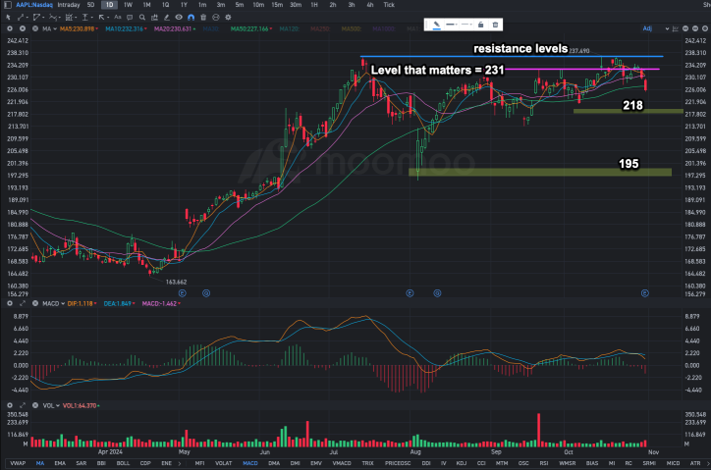Screen dimensions: 711x470
Task: Toggle the sidebar panel icon beside AAPL
Action: [8, 5]
